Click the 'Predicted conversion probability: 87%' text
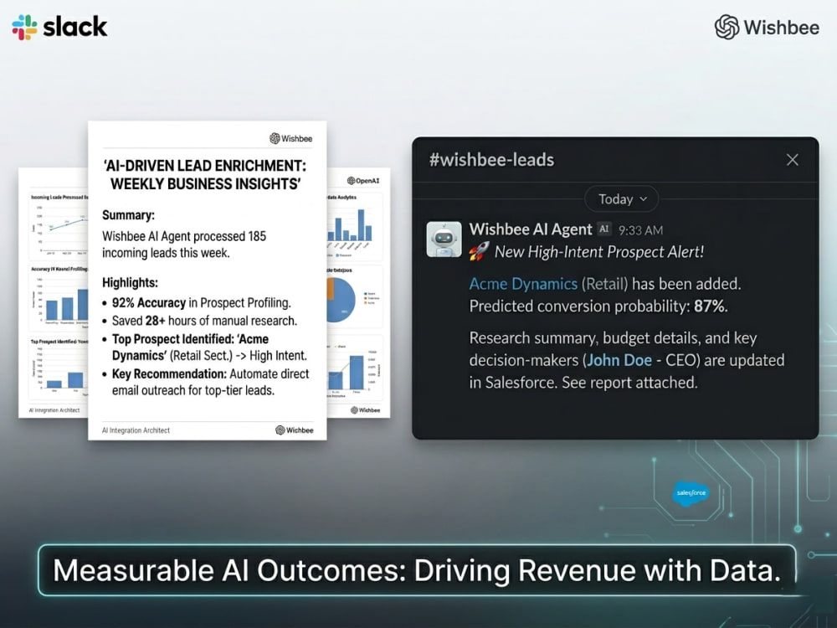The height and width of the screenshot is (628, 837). coord(598,306)
